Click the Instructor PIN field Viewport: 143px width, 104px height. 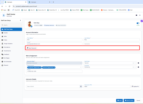point(107,86)
